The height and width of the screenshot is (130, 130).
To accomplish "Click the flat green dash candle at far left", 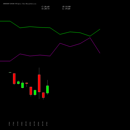I will (10, 72).
